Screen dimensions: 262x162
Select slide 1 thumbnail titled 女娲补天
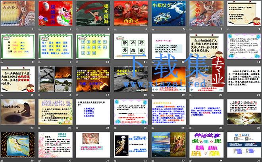[18, 13]
